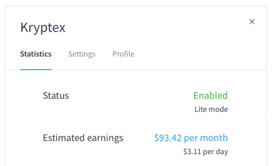Click the Estimated earnings label

(x=83, y=138)
